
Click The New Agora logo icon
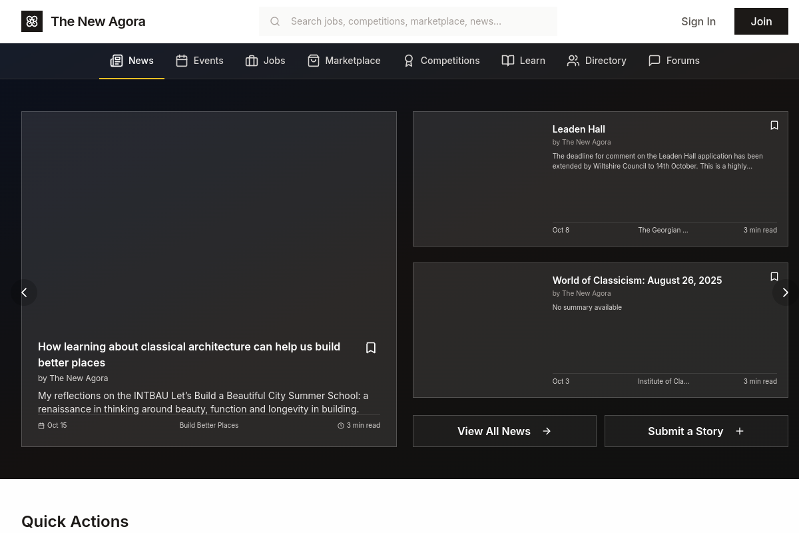[32, 21]
